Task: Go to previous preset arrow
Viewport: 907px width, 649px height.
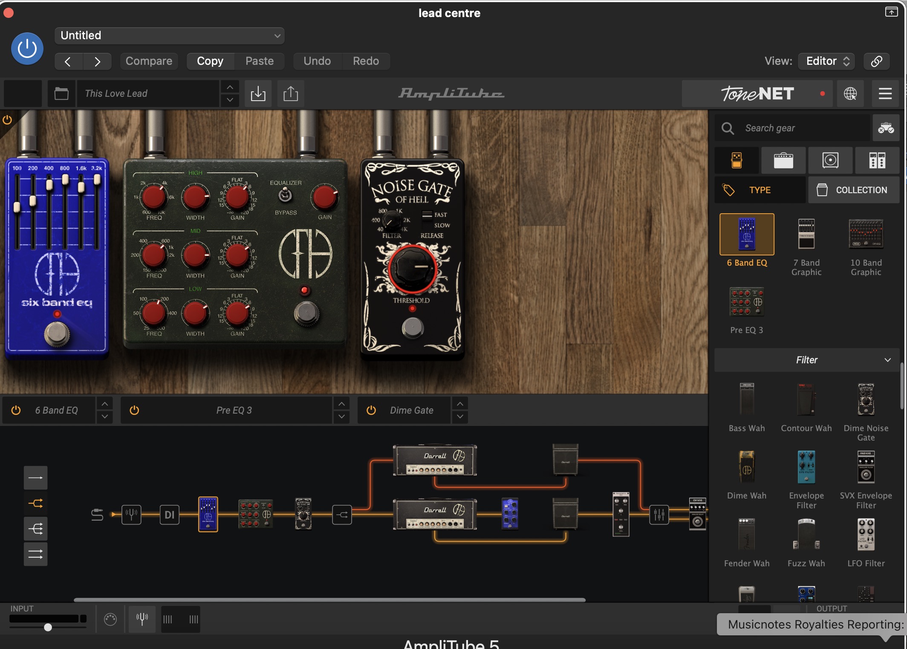Action: [68, 61]
